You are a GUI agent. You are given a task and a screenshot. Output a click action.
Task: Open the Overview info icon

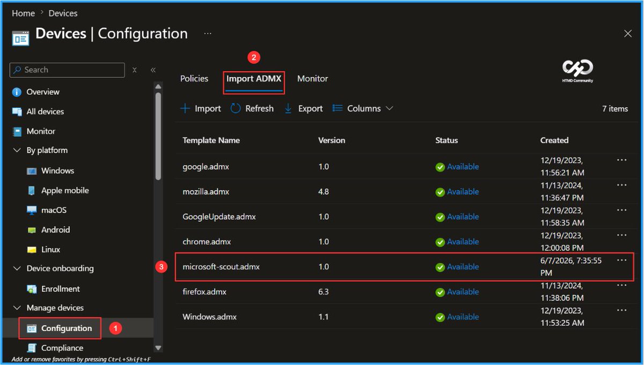click(17, 92)
